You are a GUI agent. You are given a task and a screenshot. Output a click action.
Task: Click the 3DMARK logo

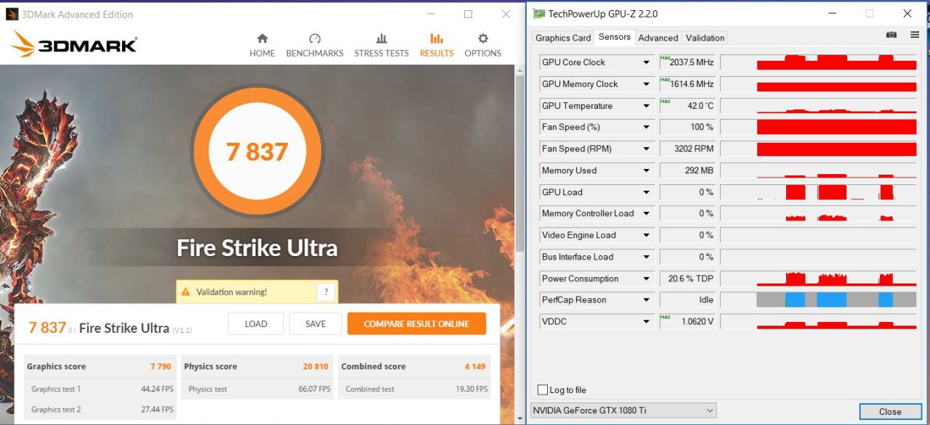[x=73, y=44]
